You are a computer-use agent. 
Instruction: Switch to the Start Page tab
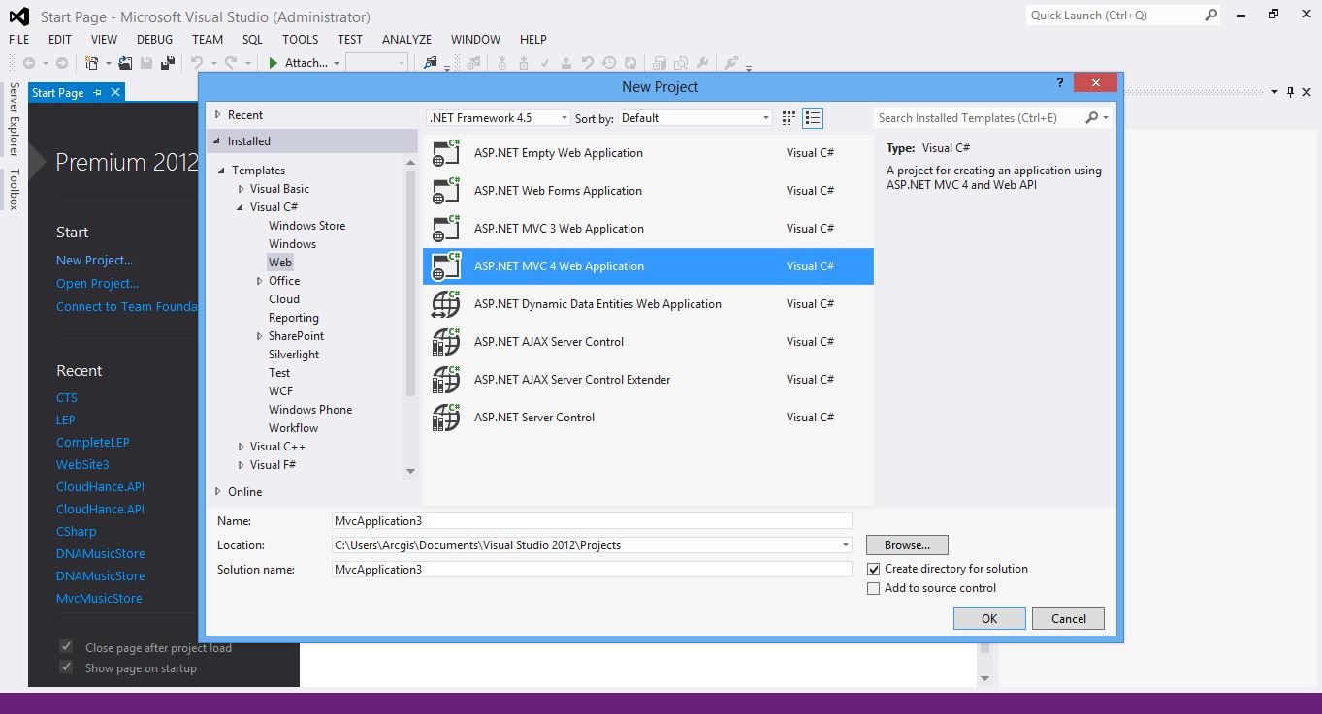tap(57, 92)
